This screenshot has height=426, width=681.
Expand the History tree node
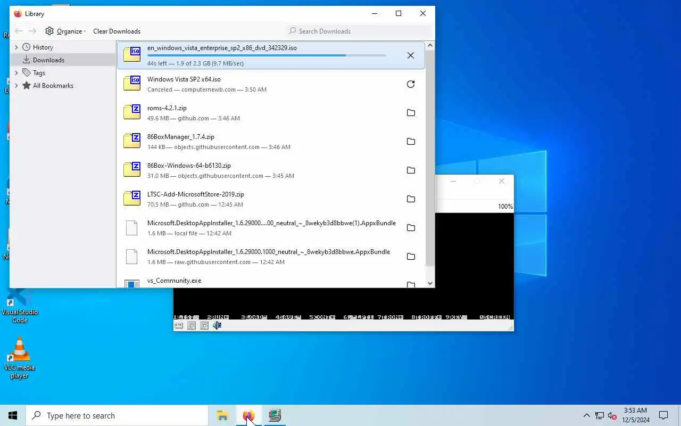[16, 47]
